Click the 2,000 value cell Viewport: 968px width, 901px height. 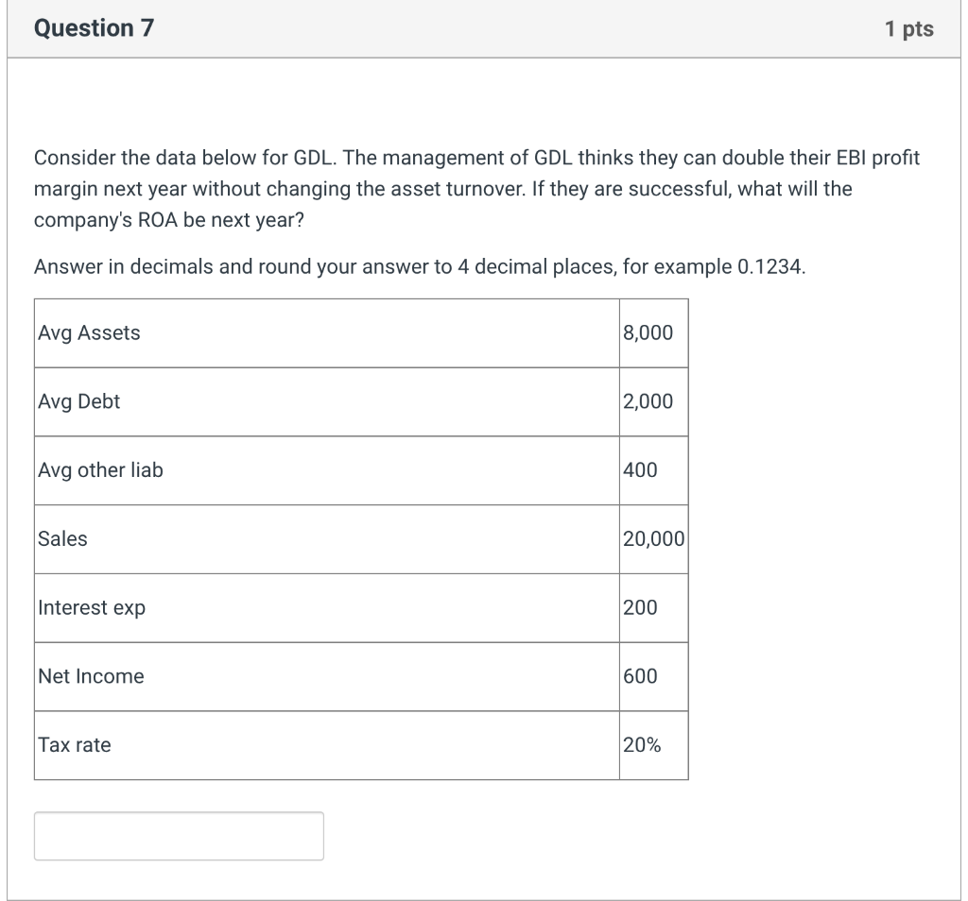tap(652, 401)
